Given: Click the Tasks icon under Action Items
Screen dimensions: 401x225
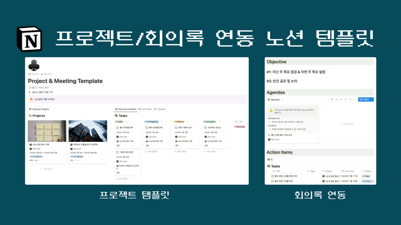Looking at the screenshot, I should [269, 166].
